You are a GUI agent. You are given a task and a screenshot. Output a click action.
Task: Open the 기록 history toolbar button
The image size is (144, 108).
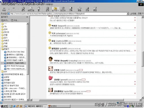tap(71, 9)
